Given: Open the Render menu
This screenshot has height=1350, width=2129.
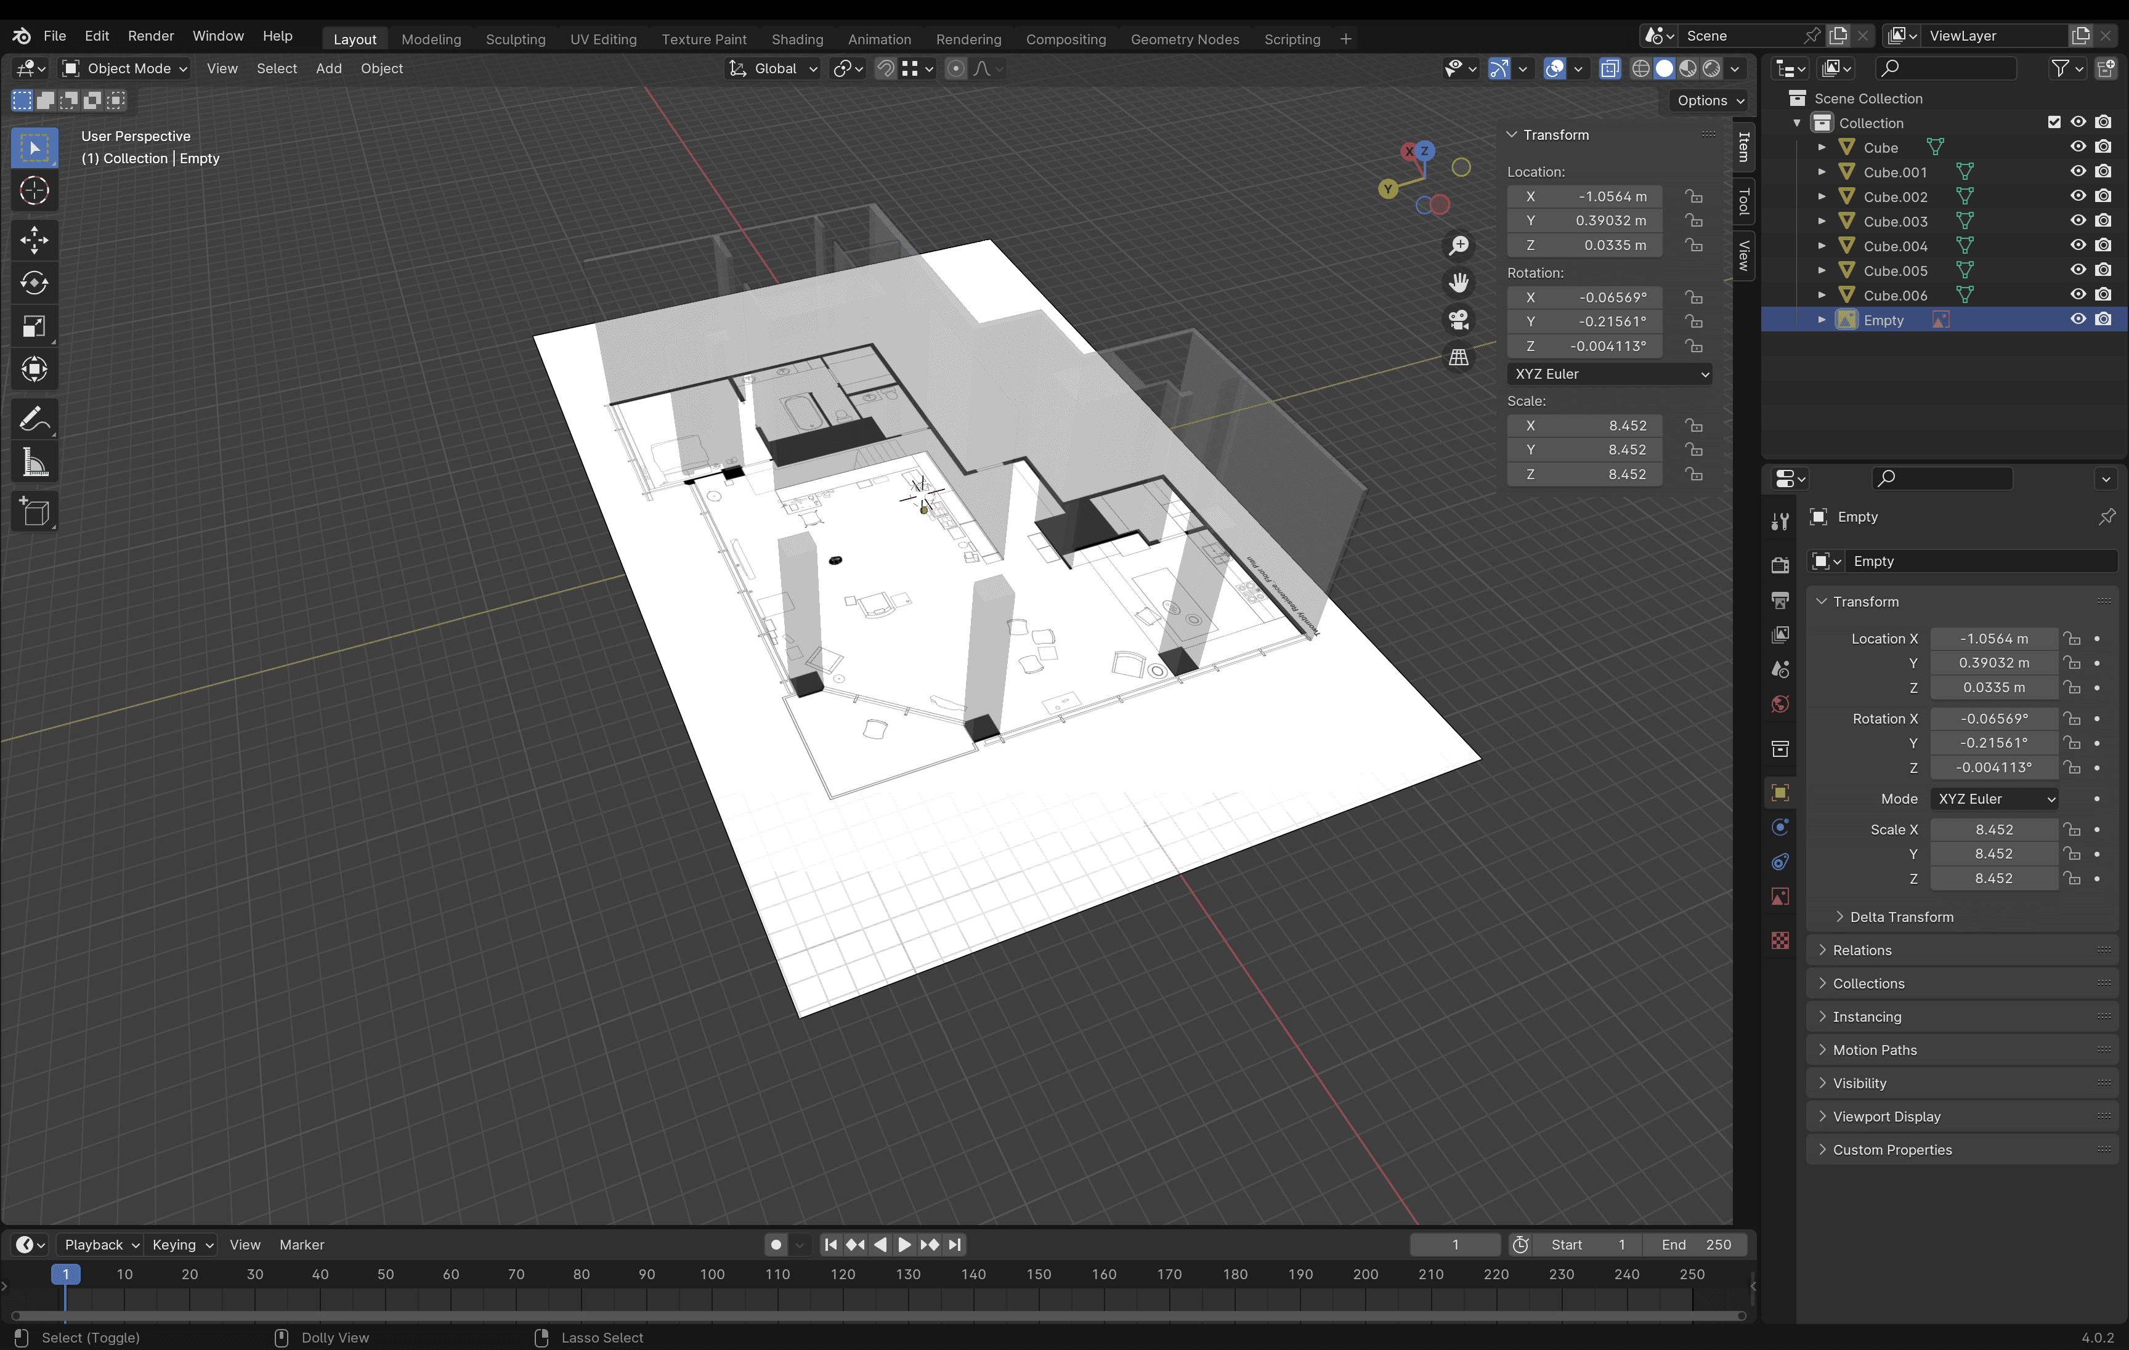Looking at the screenshot, I should (x=150, y=35).
